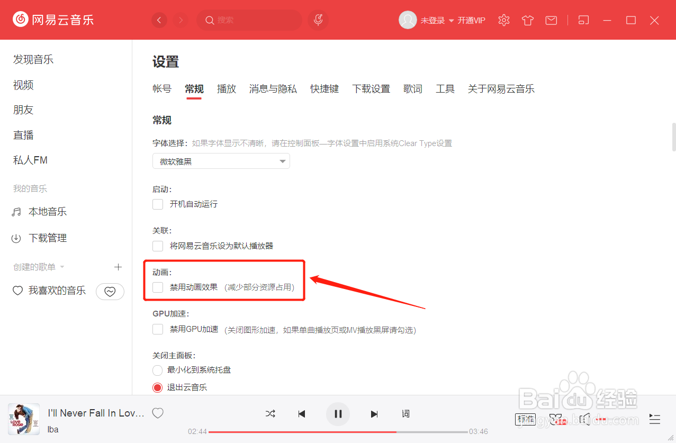676x443 pixels.
Task: Click the 标准 audio quality button
Action: [525, 419]
